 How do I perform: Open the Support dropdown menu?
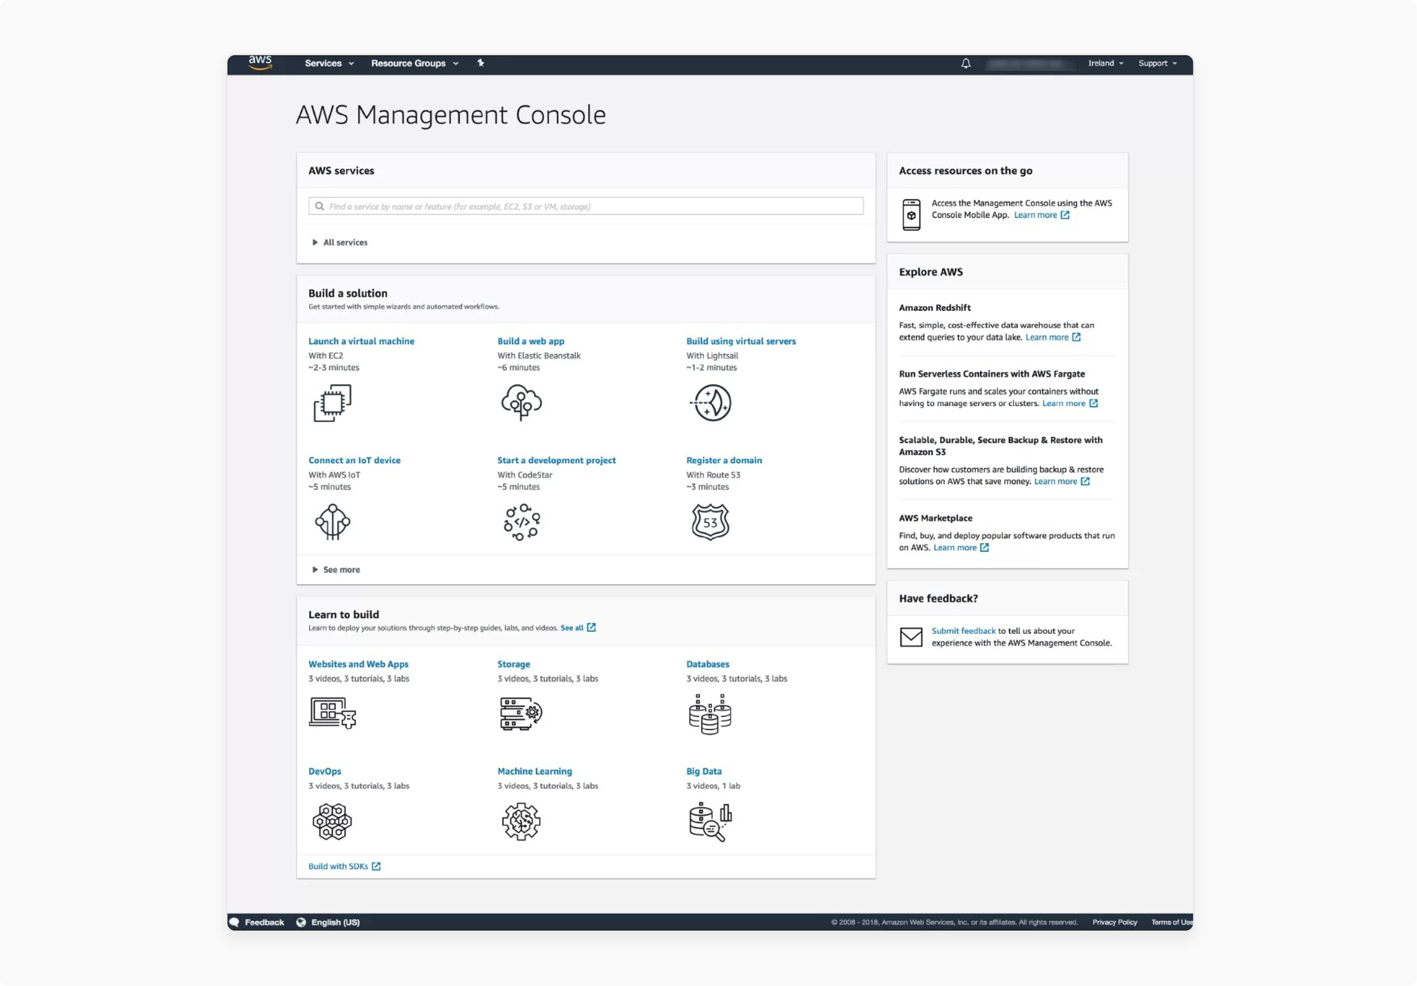pos(1158,63)
